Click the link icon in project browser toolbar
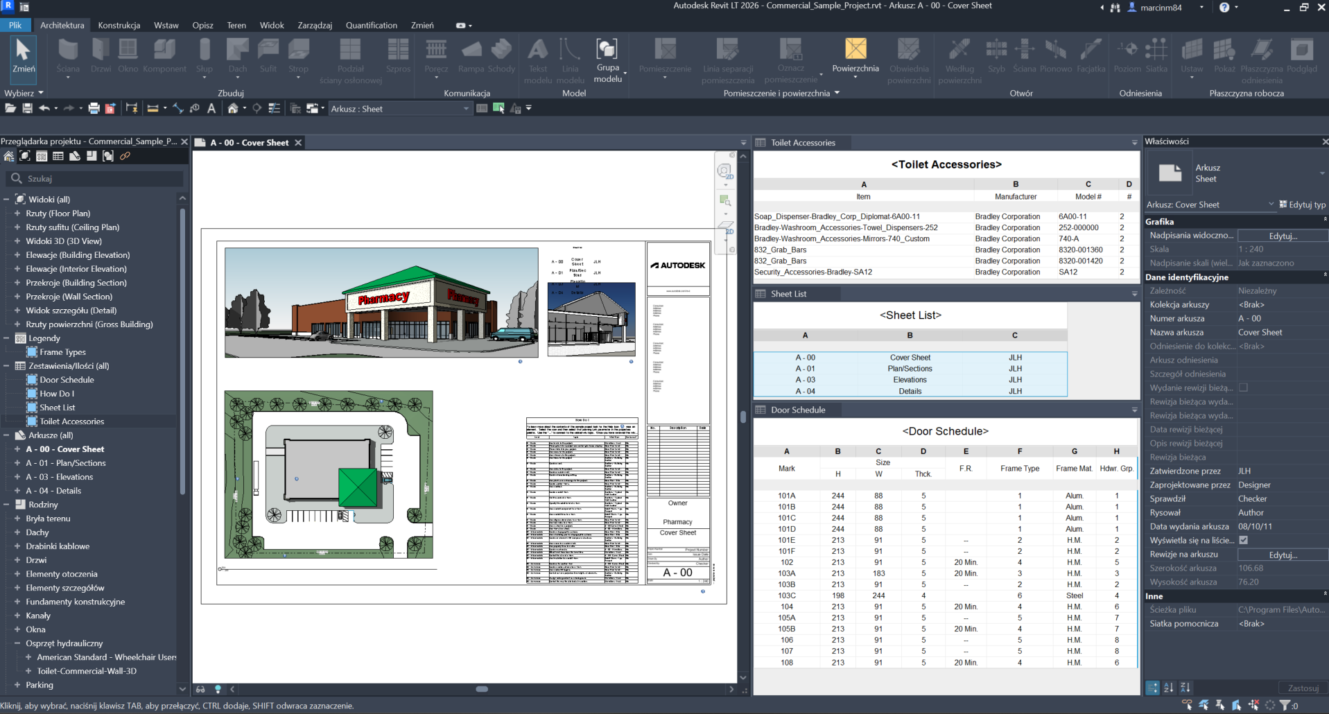This screenshot has height=714, width=1329. point(125,156)
